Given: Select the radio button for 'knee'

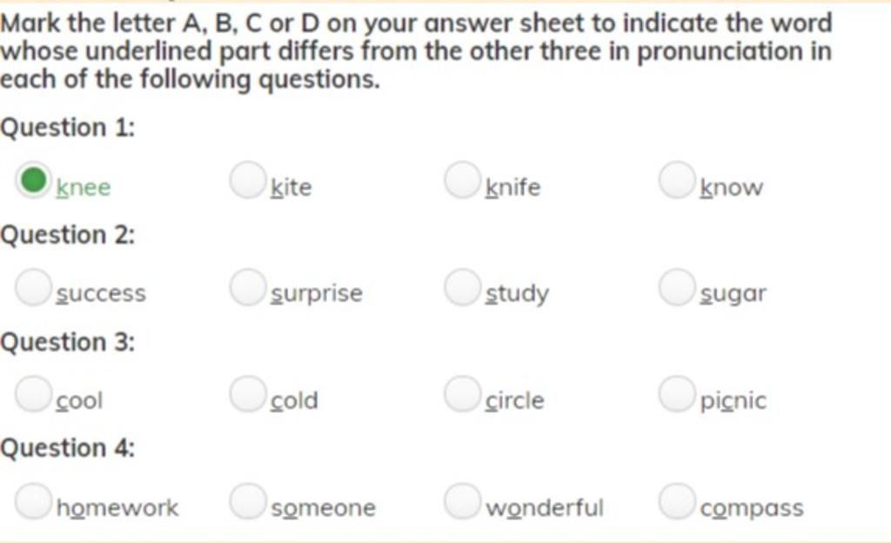Looking at the screenshot, I should click(33, 181).
